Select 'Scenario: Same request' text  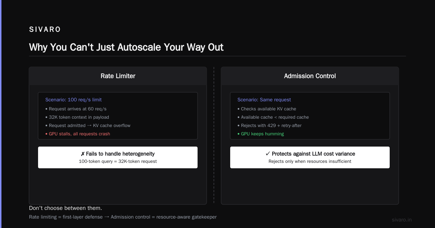point(264,100)
